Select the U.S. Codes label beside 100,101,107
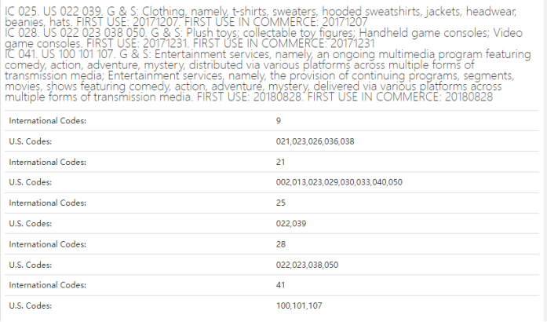Screen dimensions: 547x322 [31, 306]
